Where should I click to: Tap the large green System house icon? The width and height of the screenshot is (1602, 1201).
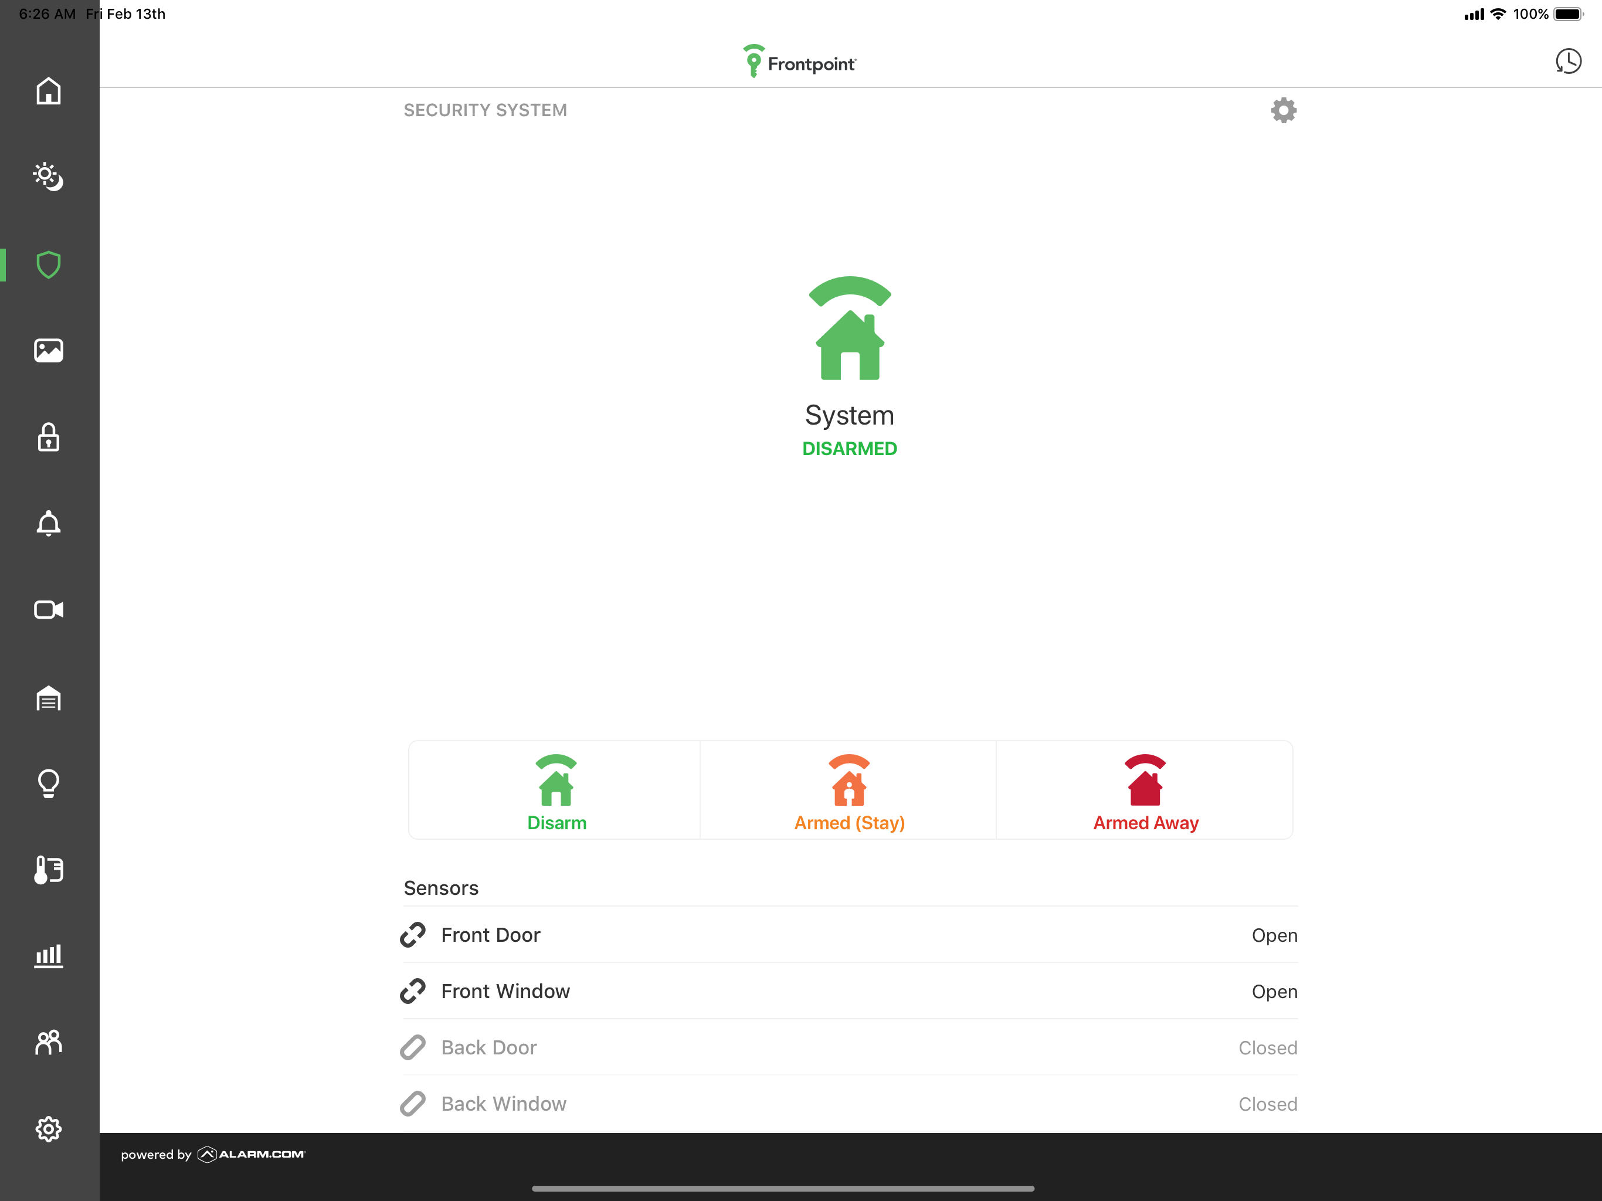tap(850, 328)
